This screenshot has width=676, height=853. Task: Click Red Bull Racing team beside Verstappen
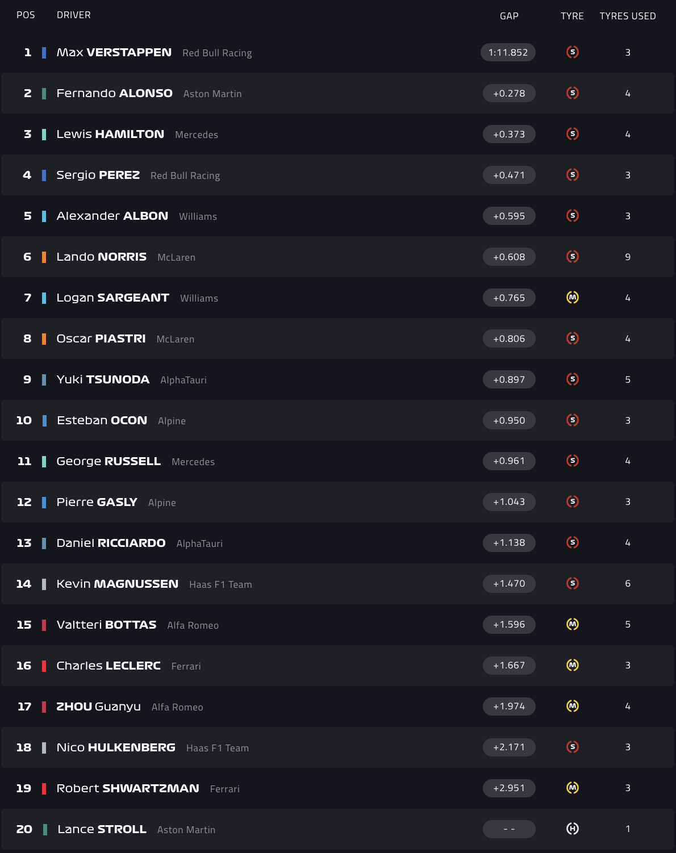coord(217,53)
